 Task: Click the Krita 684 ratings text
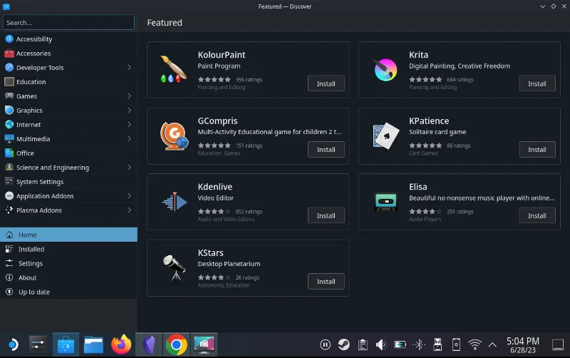tap(460, 80)
